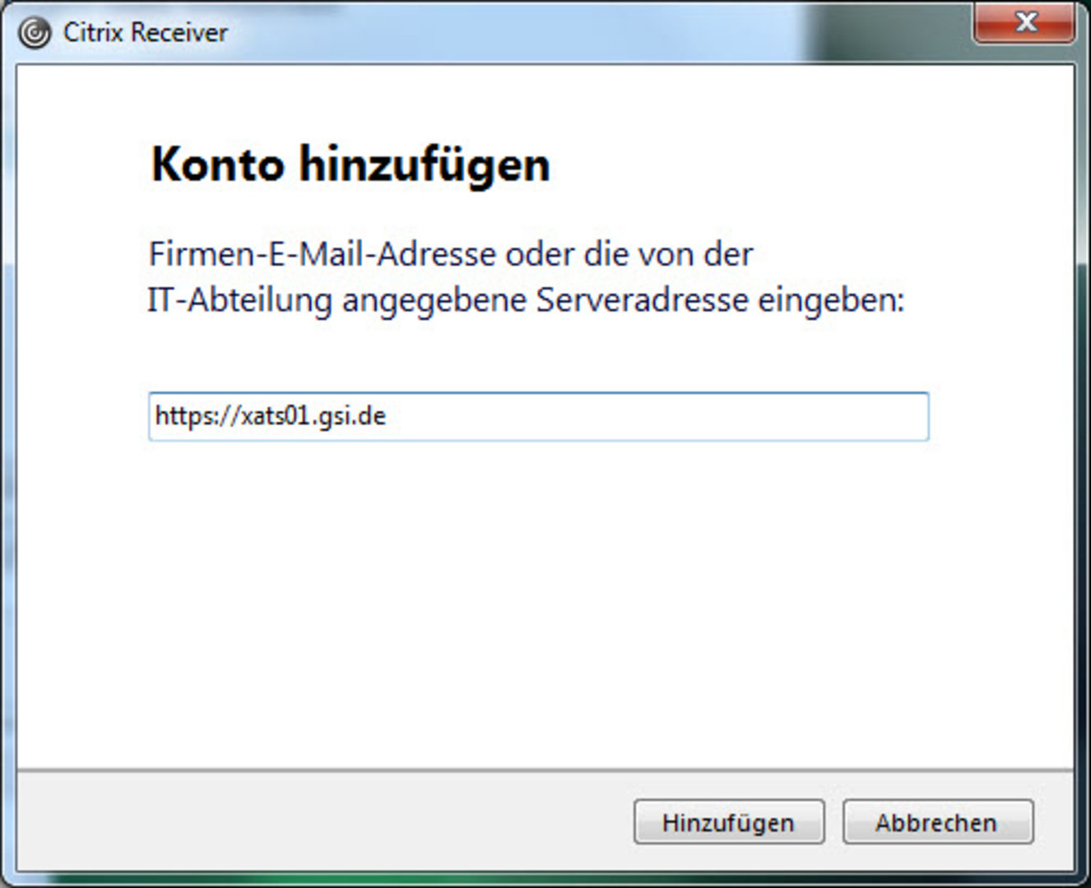Click the word Firmen-E-Mail-Adresse in instructions
Viewport: 1091px width, 888px height.
pyautogui.click(x=322, y=254)
